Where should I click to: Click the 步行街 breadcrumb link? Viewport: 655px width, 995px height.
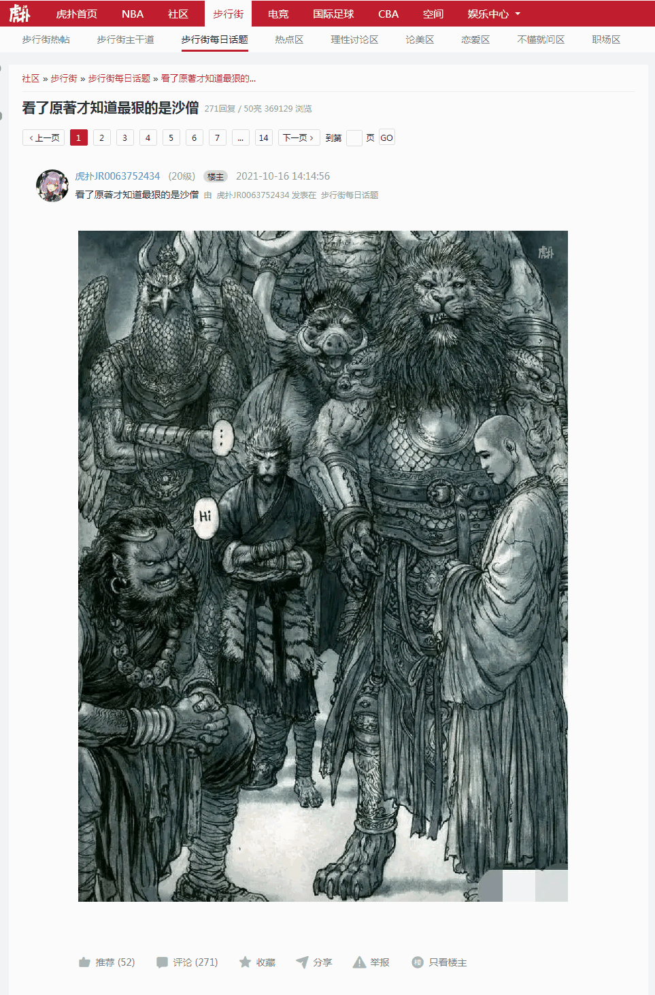point(64,78)
